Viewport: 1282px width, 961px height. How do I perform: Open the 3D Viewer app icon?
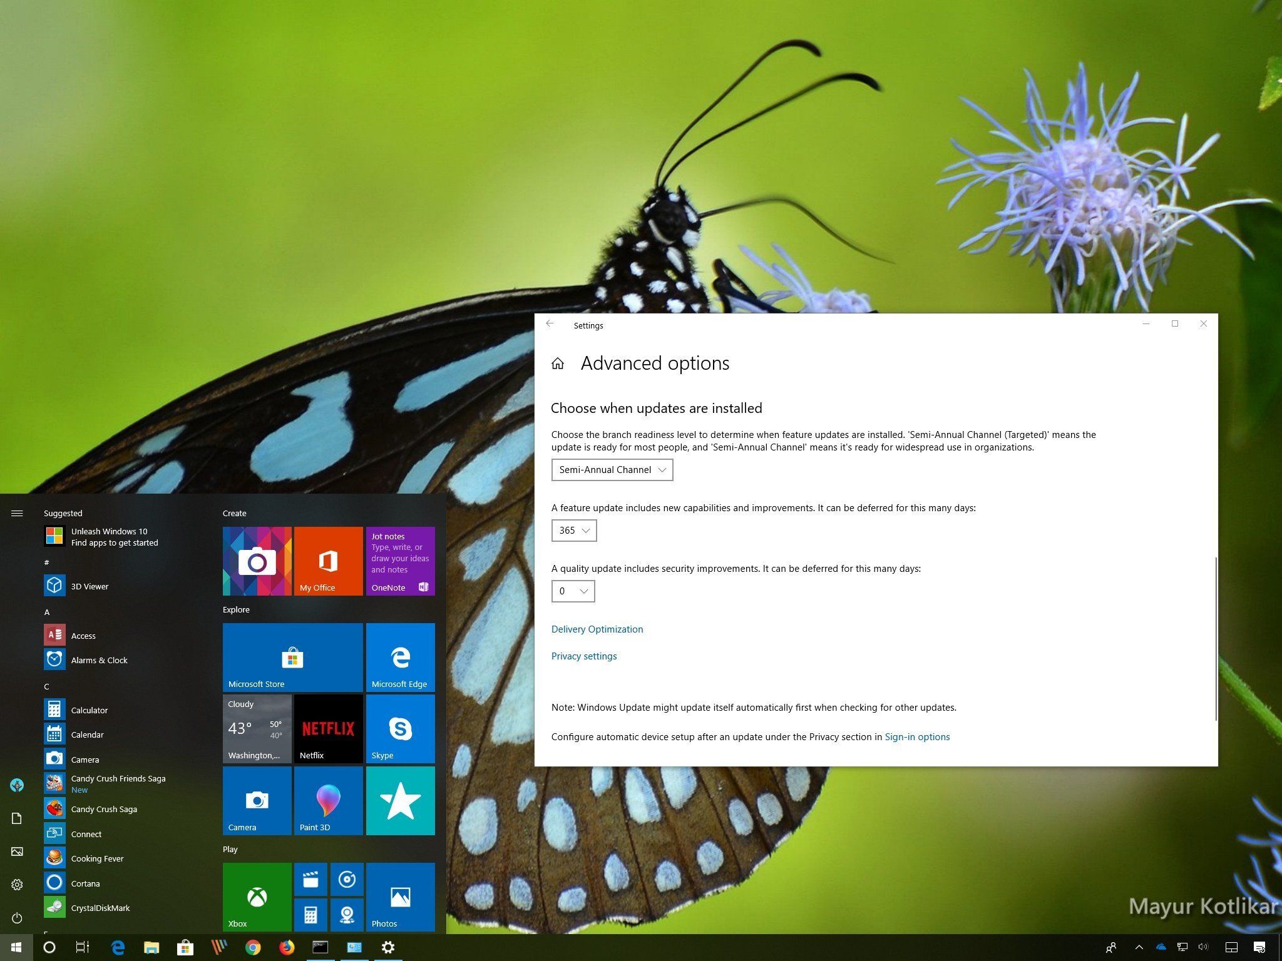(54, 586)
